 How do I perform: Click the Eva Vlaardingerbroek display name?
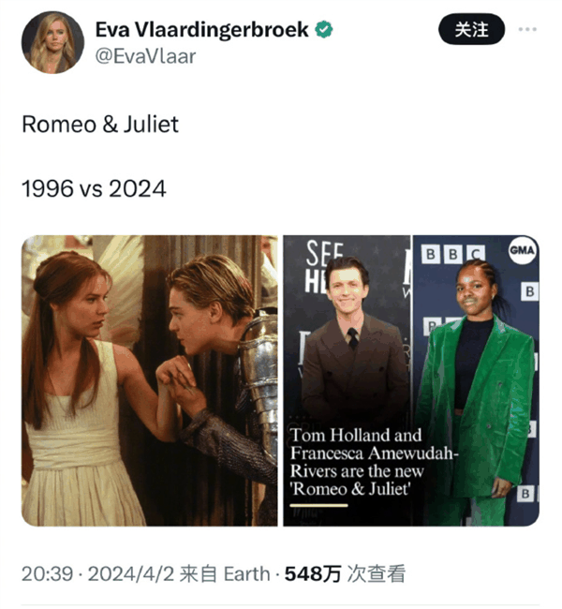[x=202, y=30]
